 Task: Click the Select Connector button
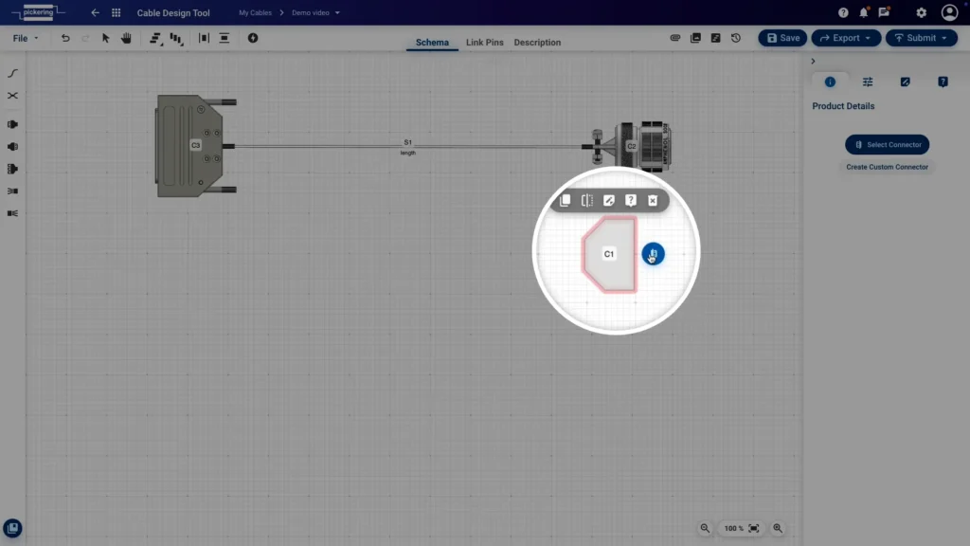(x=887, y=144)
